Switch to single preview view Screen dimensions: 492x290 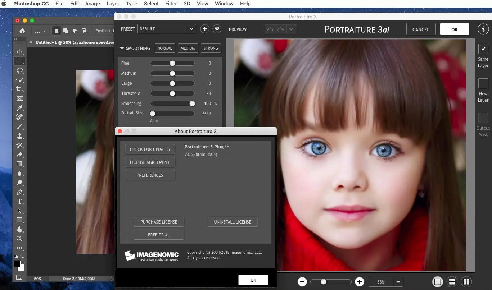tap(437, 282)
